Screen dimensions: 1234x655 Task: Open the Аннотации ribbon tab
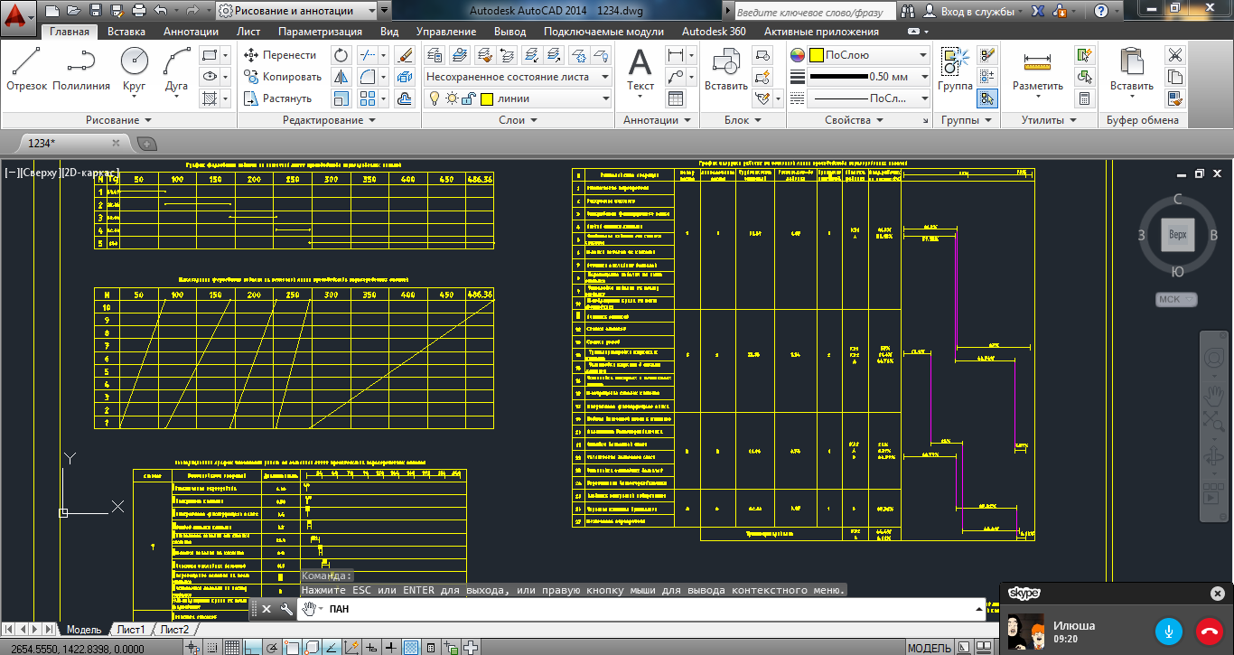point(191,32)
